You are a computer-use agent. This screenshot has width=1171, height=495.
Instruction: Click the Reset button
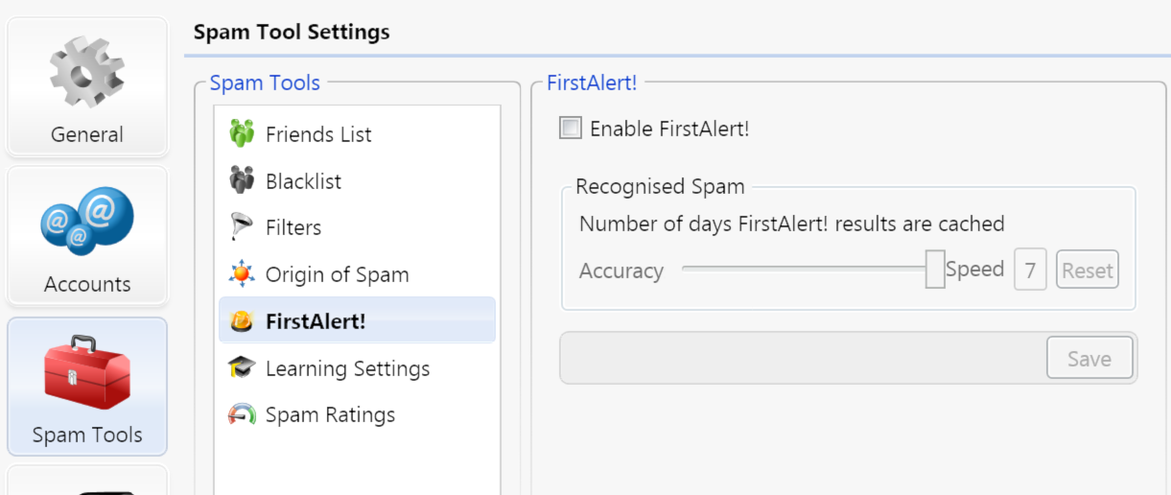pos(1088,271)
